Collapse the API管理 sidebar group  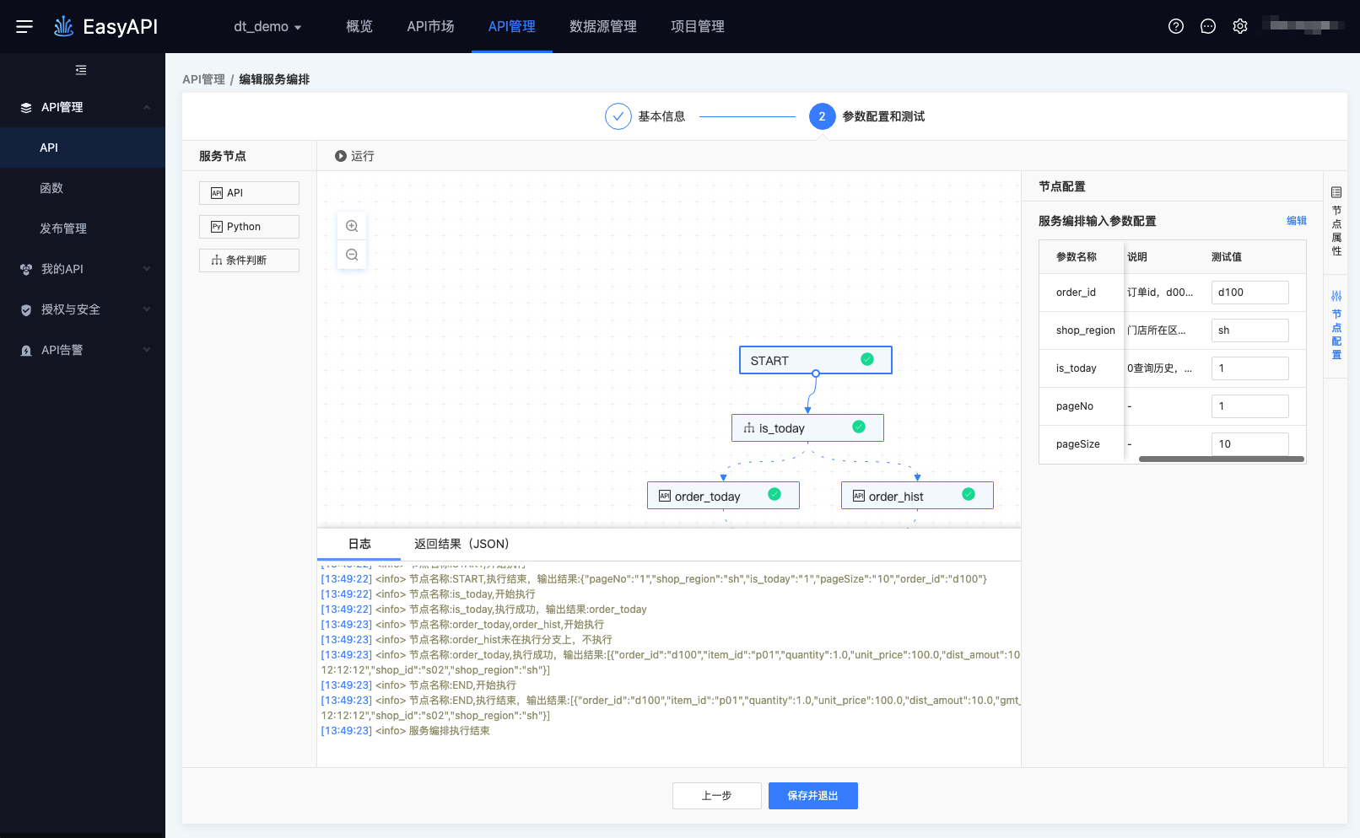point(147,107)
